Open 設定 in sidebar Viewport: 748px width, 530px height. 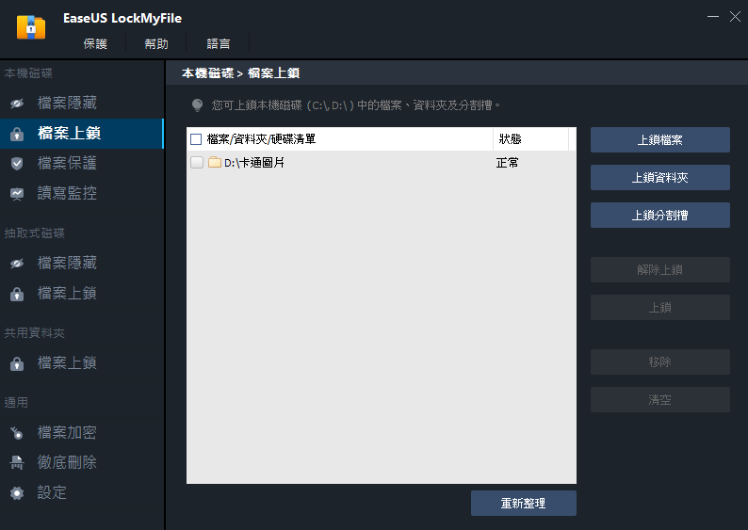pos(82,492)
